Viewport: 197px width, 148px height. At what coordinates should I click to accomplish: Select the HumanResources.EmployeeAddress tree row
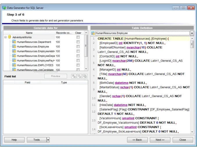point(36,51)
